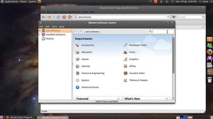Click the Firefox about:home address bar

coord(121,17)
